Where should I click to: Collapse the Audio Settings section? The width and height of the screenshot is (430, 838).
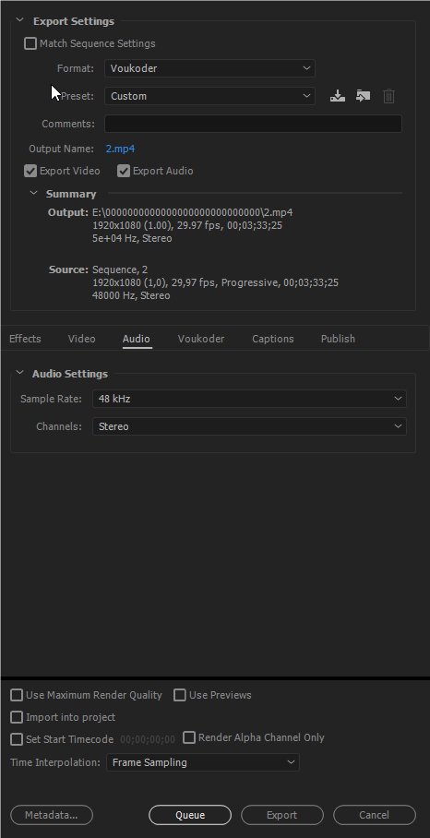[x=19, y=373]
